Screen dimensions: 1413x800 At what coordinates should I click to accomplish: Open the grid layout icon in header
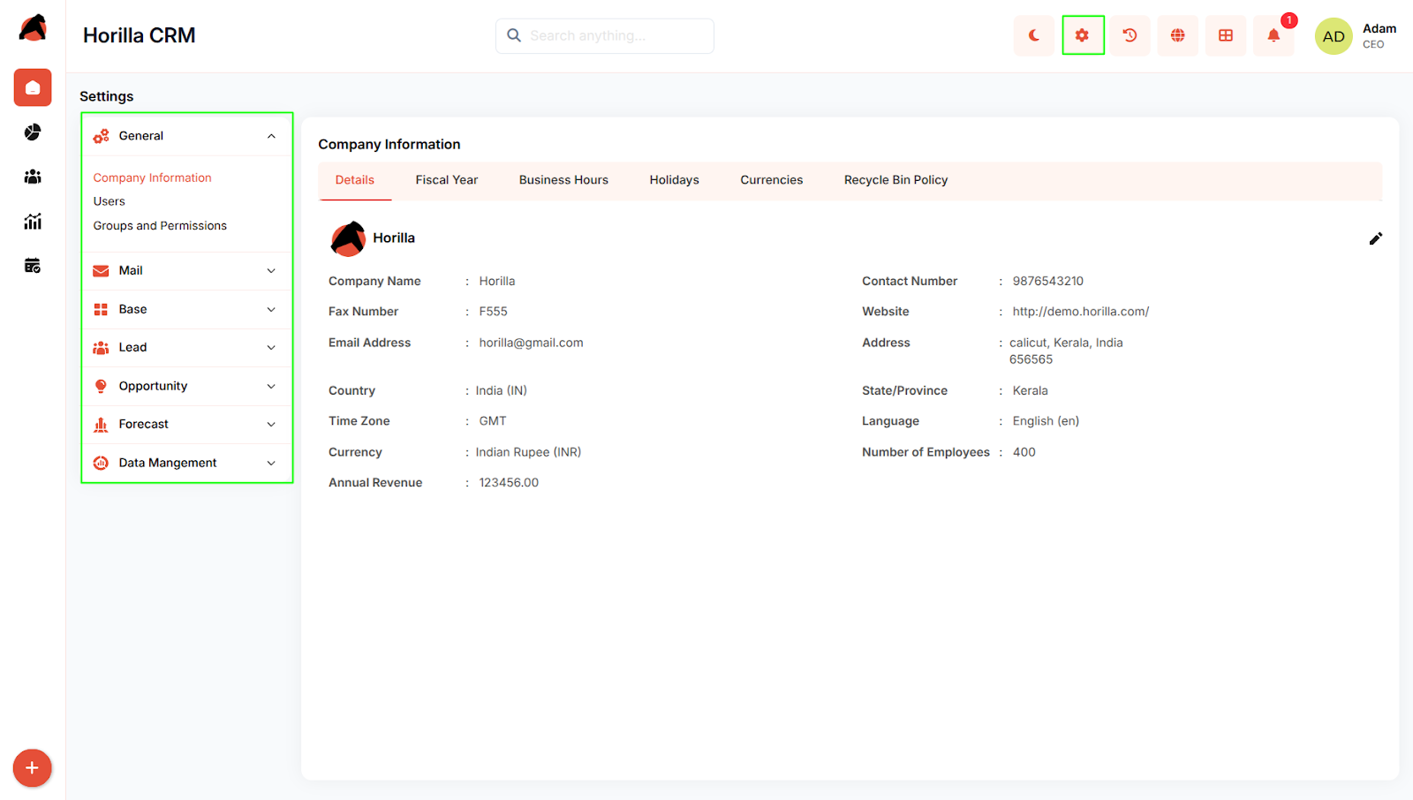click(1226, 36)
